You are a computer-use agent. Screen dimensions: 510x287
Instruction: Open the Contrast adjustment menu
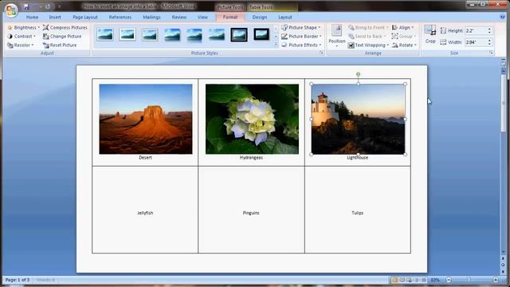pyautogui.click(x=22, y=37)
